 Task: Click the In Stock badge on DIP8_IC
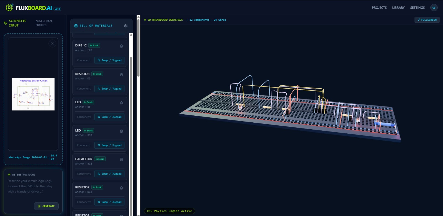pyautogui.click(x=94, y=46)
